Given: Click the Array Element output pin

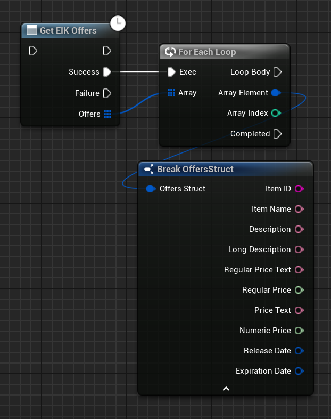Looking at the screenshot, I should coord(275,93).
